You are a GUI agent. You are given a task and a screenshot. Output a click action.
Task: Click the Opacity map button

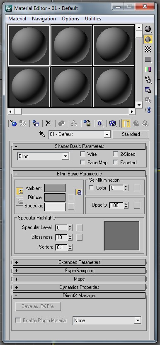point(137,205)
